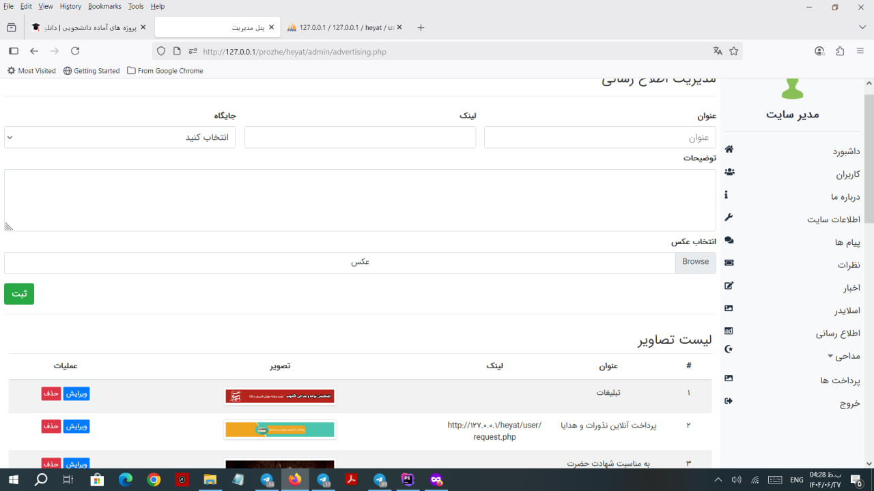Edit the second row with ویرایش button
Viewport: 874px width, 491px height.
(x=76, y=426)
